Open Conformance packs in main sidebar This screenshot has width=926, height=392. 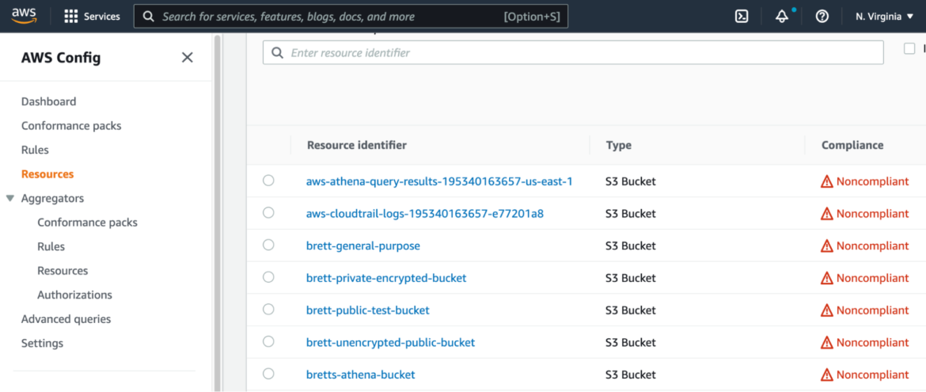(x=71, y=126)
